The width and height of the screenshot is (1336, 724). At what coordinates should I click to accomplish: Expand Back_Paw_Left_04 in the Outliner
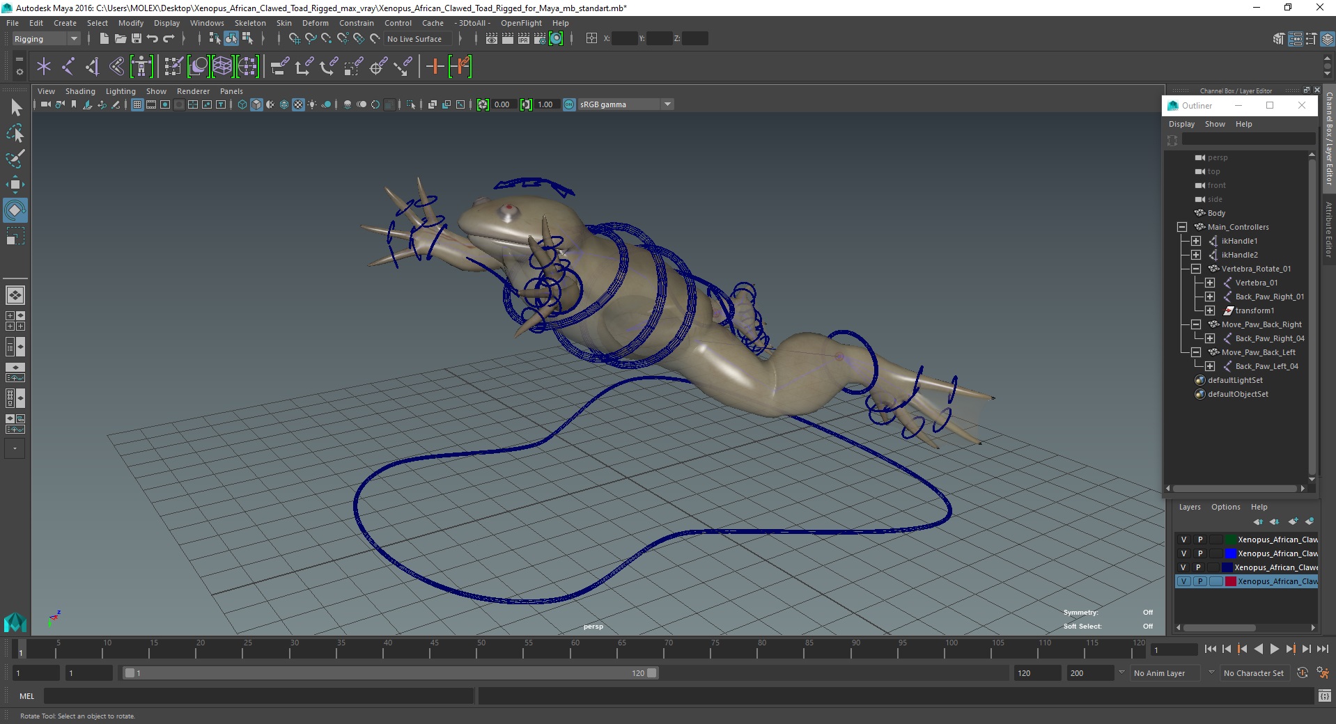pyautogui.click(x=1210, y=366)
